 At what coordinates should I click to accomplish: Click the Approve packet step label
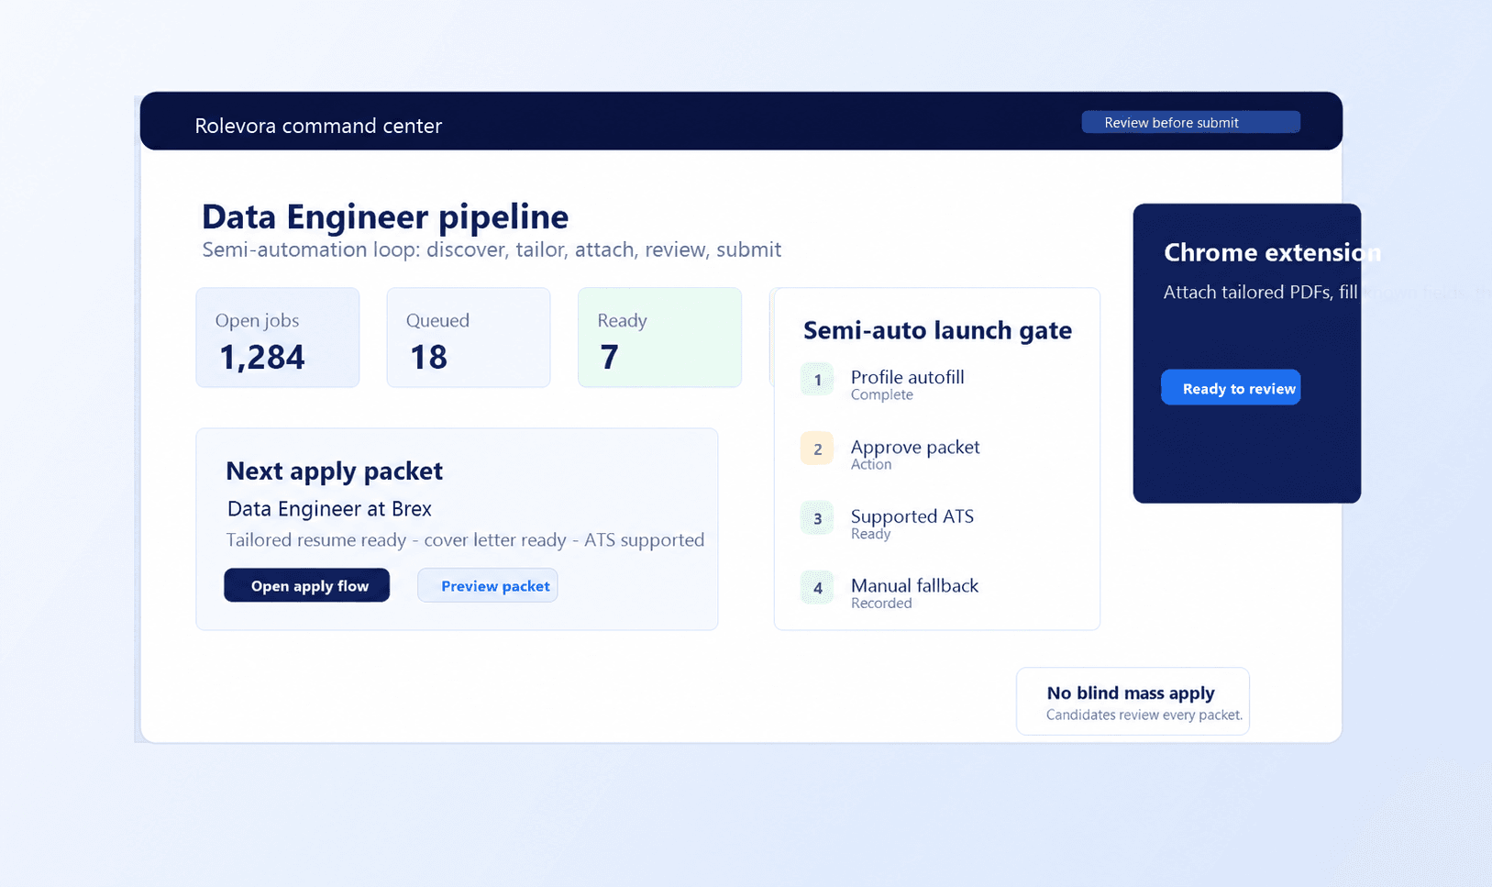915,447
